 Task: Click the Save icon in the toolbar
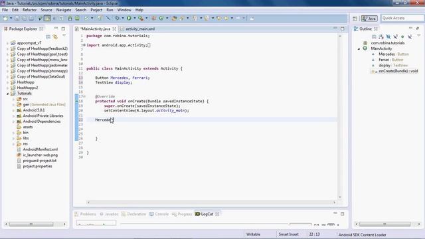17,18
